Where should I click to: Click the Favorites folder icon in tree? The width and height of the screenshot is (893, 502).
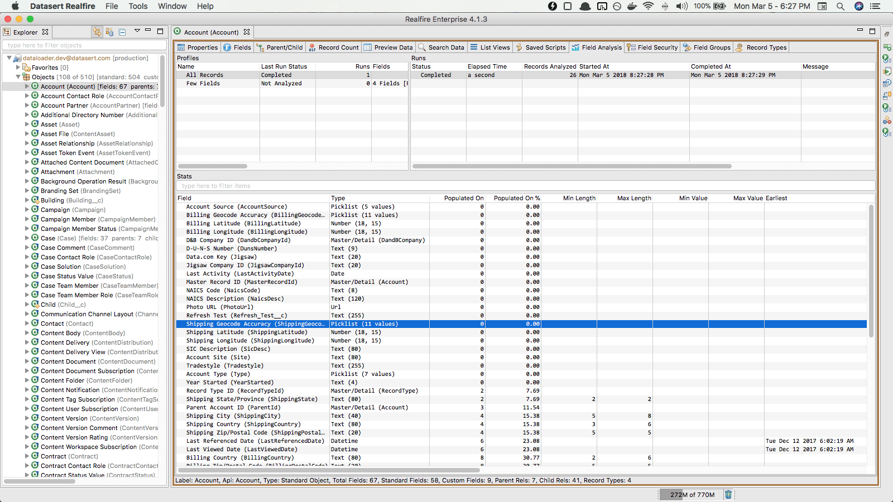(26, 67)
